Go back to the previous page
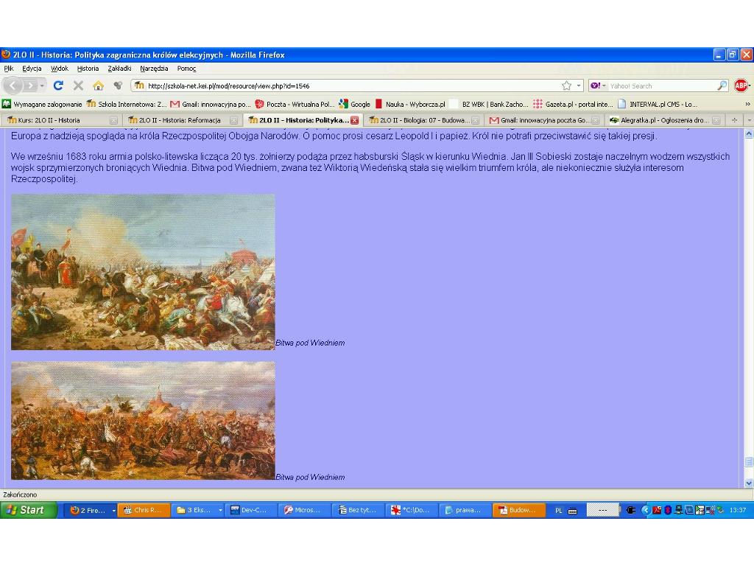Viewport: 754px width, 566px height. click(x=13, y=85)
